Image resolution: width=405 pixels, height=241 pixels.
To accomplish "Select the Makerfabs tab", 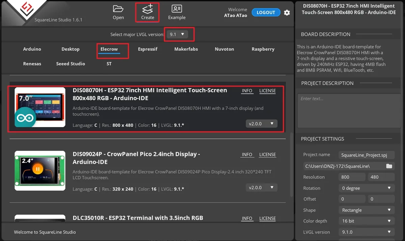I will click(186, 49).
